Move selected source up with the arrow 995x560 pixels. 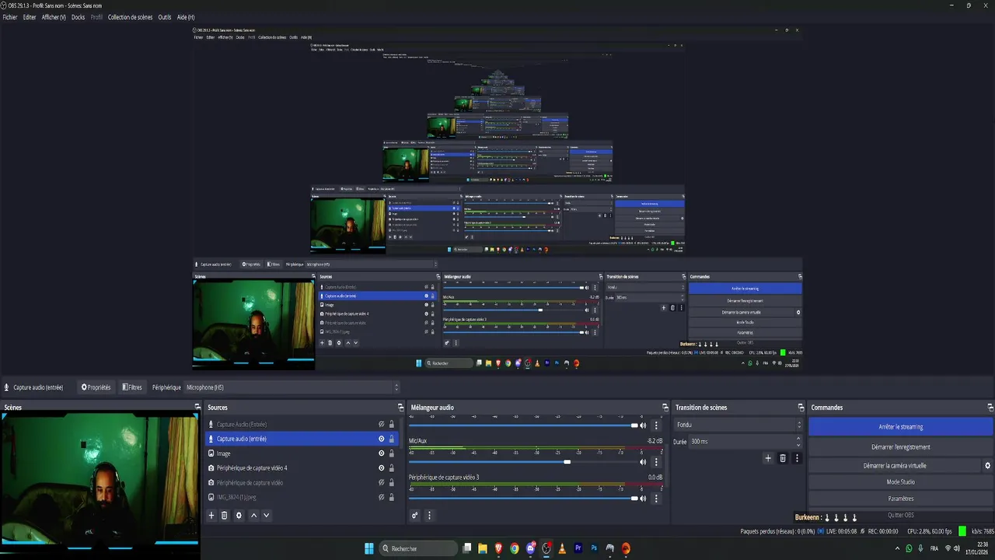pyautogui.click(x=253, y=515)
